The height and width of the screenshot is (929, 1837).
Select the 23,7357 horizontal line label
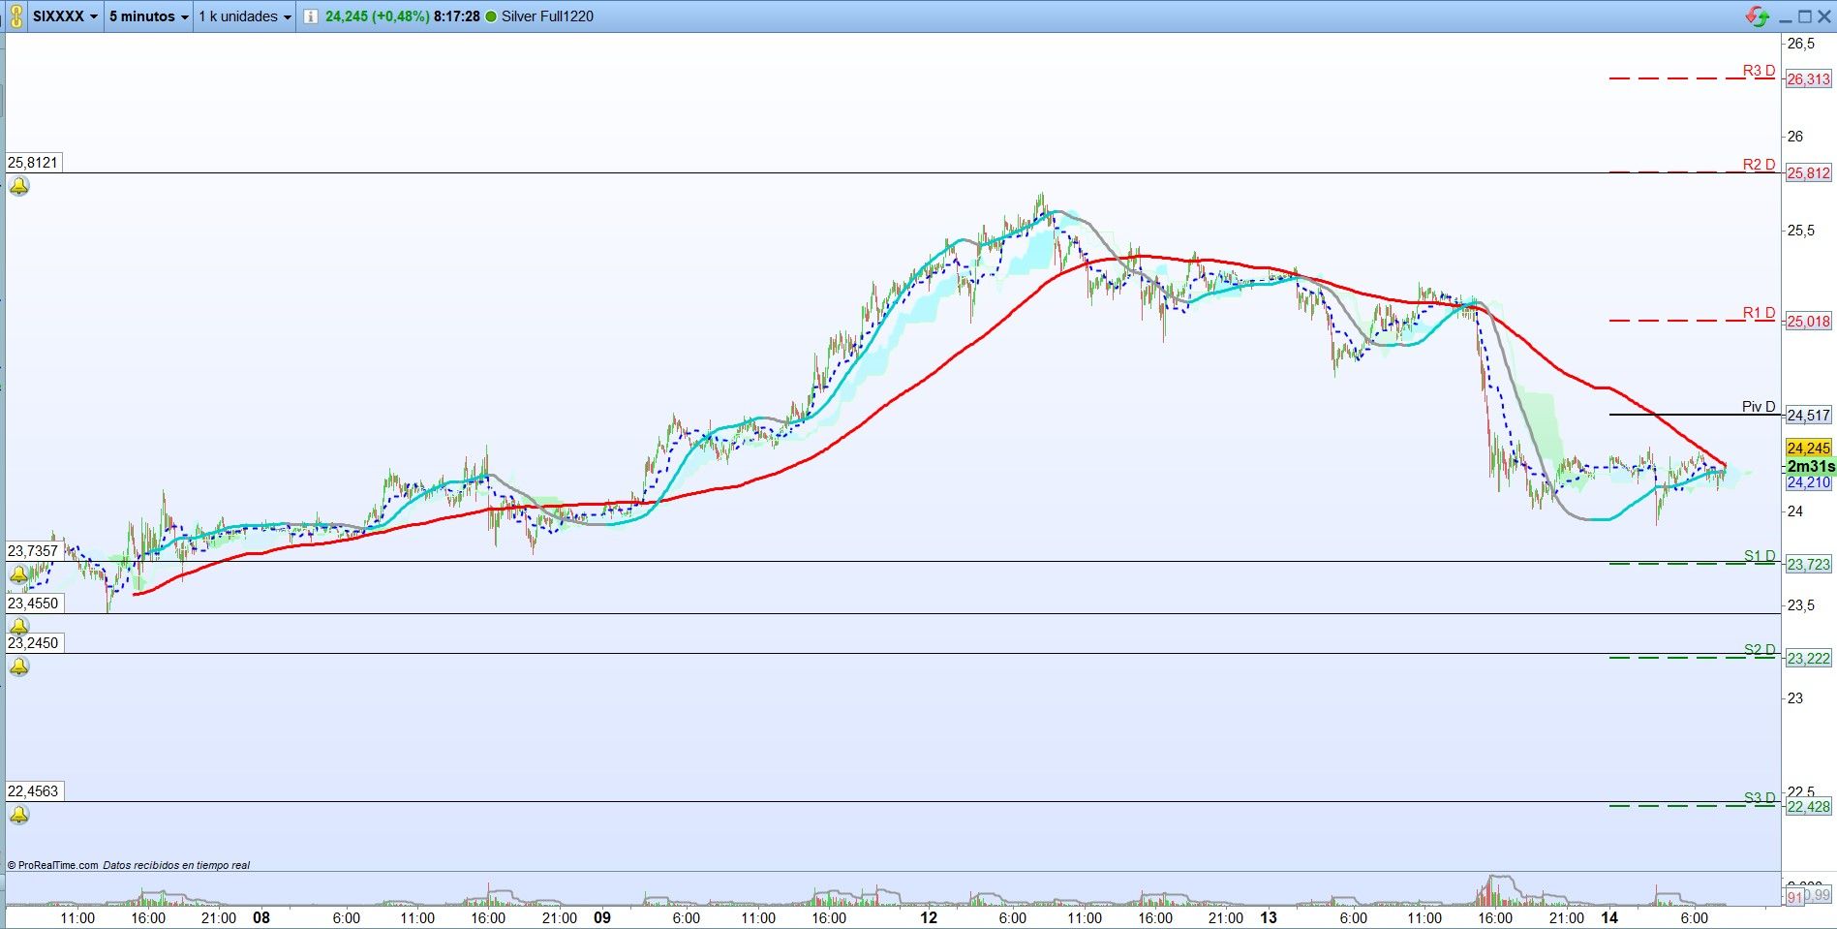coord(33,551)
